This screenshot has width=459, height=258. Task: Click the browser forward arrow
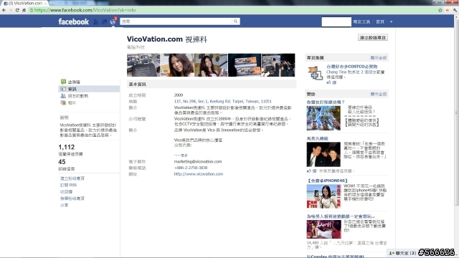[x=11, y=10]
